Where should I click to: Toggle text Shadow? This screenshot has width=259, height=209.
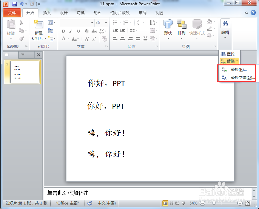point(86,31)
